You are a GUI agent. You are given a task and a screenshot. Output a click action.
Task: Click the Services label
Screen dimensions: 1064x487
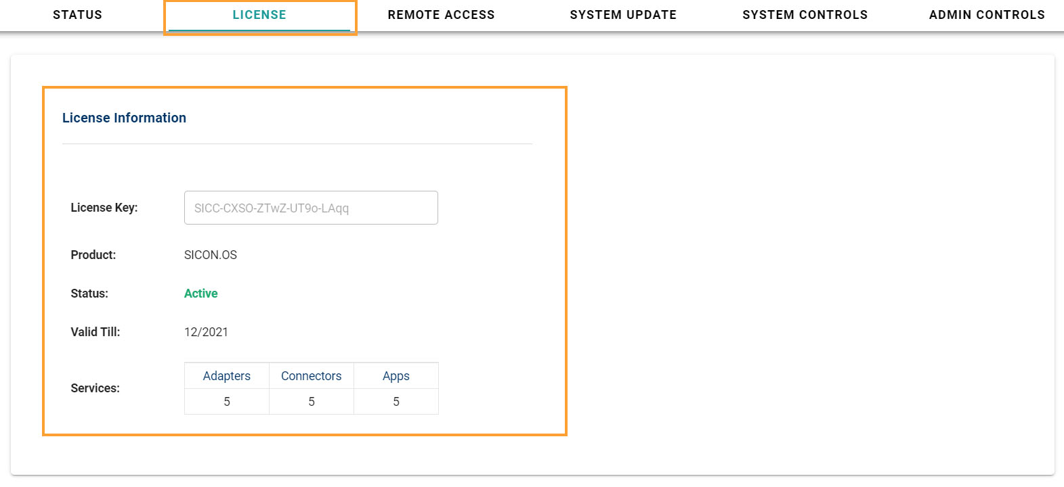coord(95,388)
